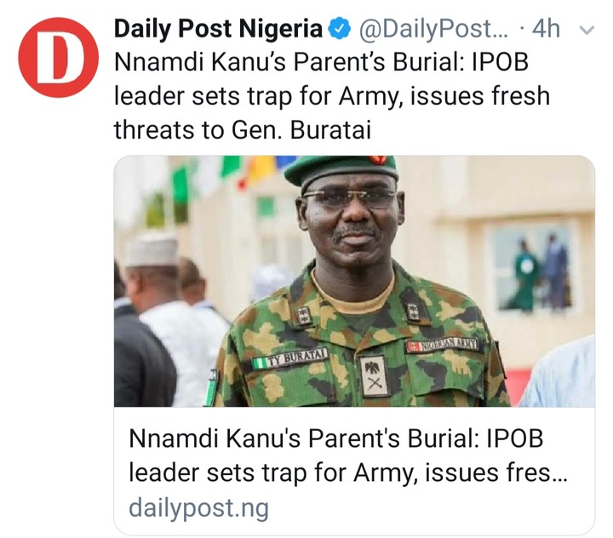Image resolution: width=613 pixels, height=538 pixels.
Task: Click the eagle rank insignia on chest
Action: (375, 375)
